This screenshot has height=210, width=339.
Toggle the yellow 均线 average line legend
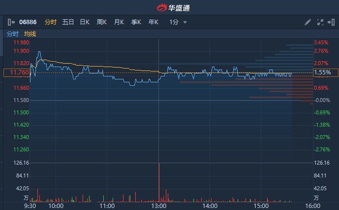30,34
